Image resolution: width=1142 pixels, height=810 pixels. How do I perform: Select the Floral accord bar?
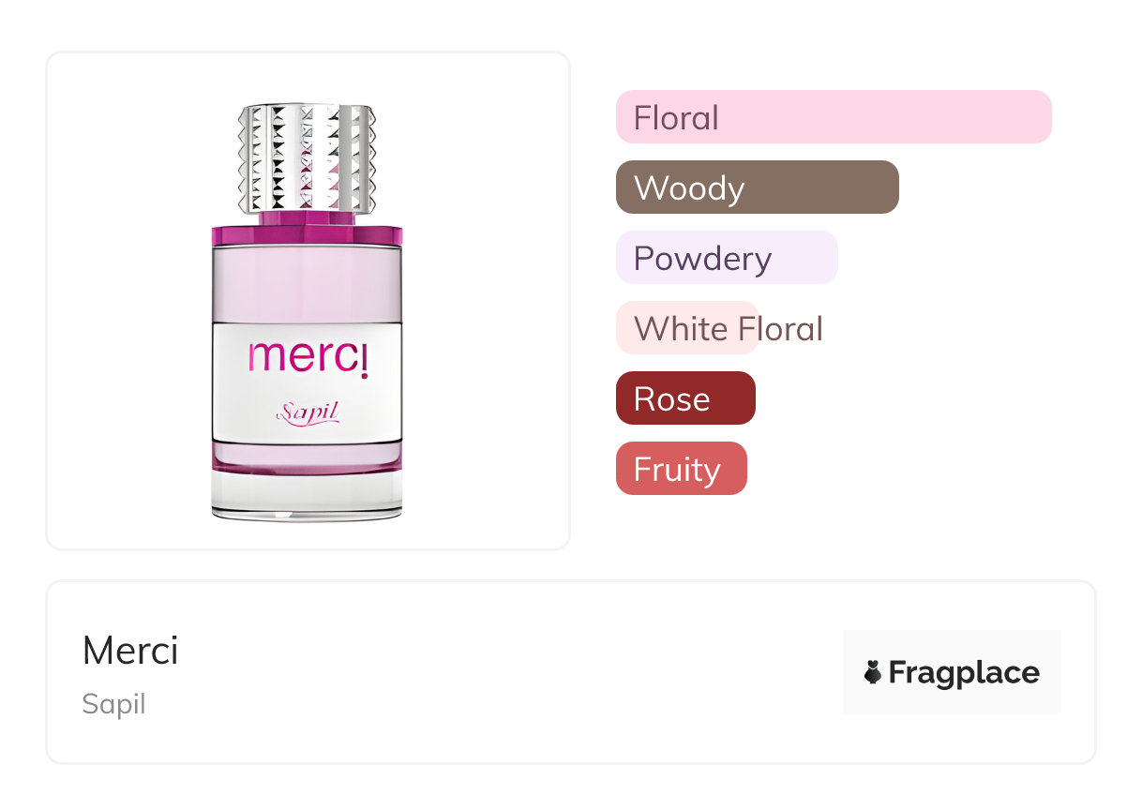coord(833,117)
